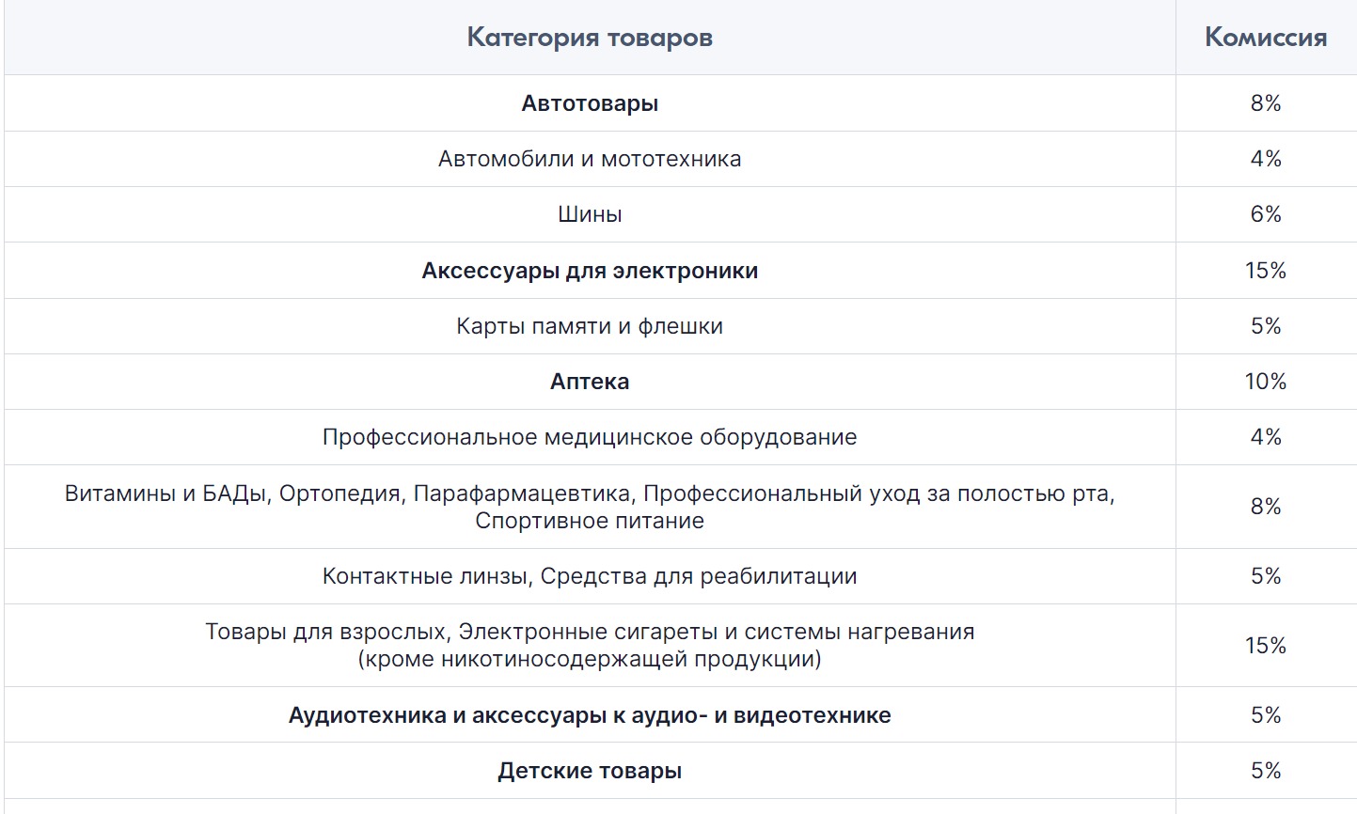Select the 5% commission for Карты памяти и флешки

pos(1266,326)
